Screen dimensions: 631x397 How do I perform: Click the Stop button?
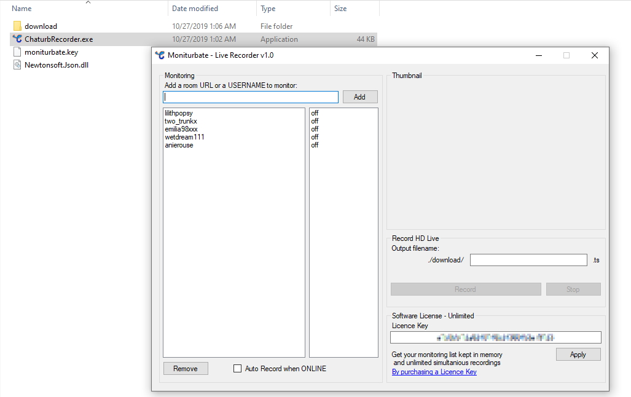coord(573,289)
